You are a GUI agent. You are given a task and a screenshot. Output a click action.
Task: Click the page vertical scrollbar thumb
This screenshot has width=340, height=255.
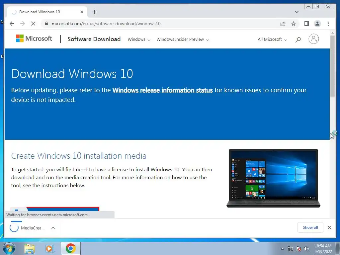point(332,66)
